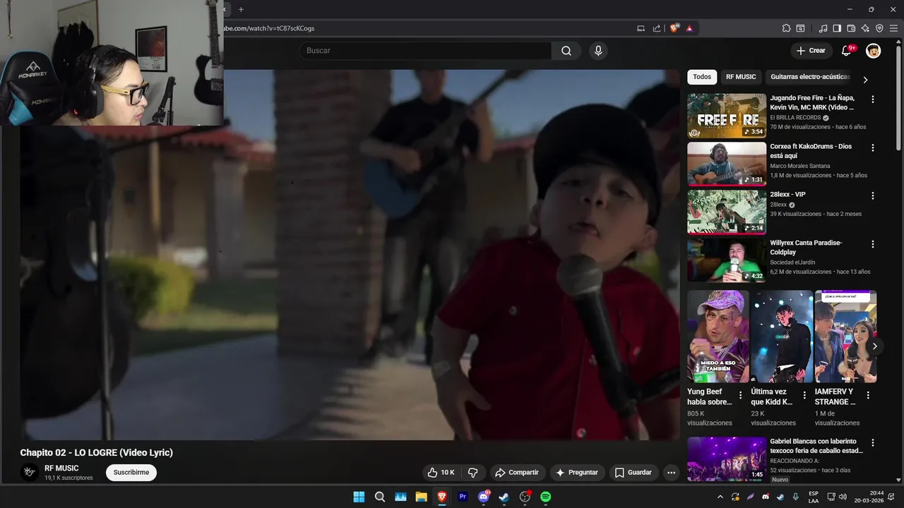
Task: Click the Brave Rewards triangle icon
Action: pos(689,28)
